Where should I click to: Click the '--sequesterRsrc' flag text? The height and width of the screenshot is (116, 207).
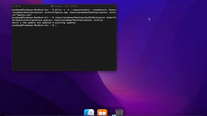click(x=80, y=10)
